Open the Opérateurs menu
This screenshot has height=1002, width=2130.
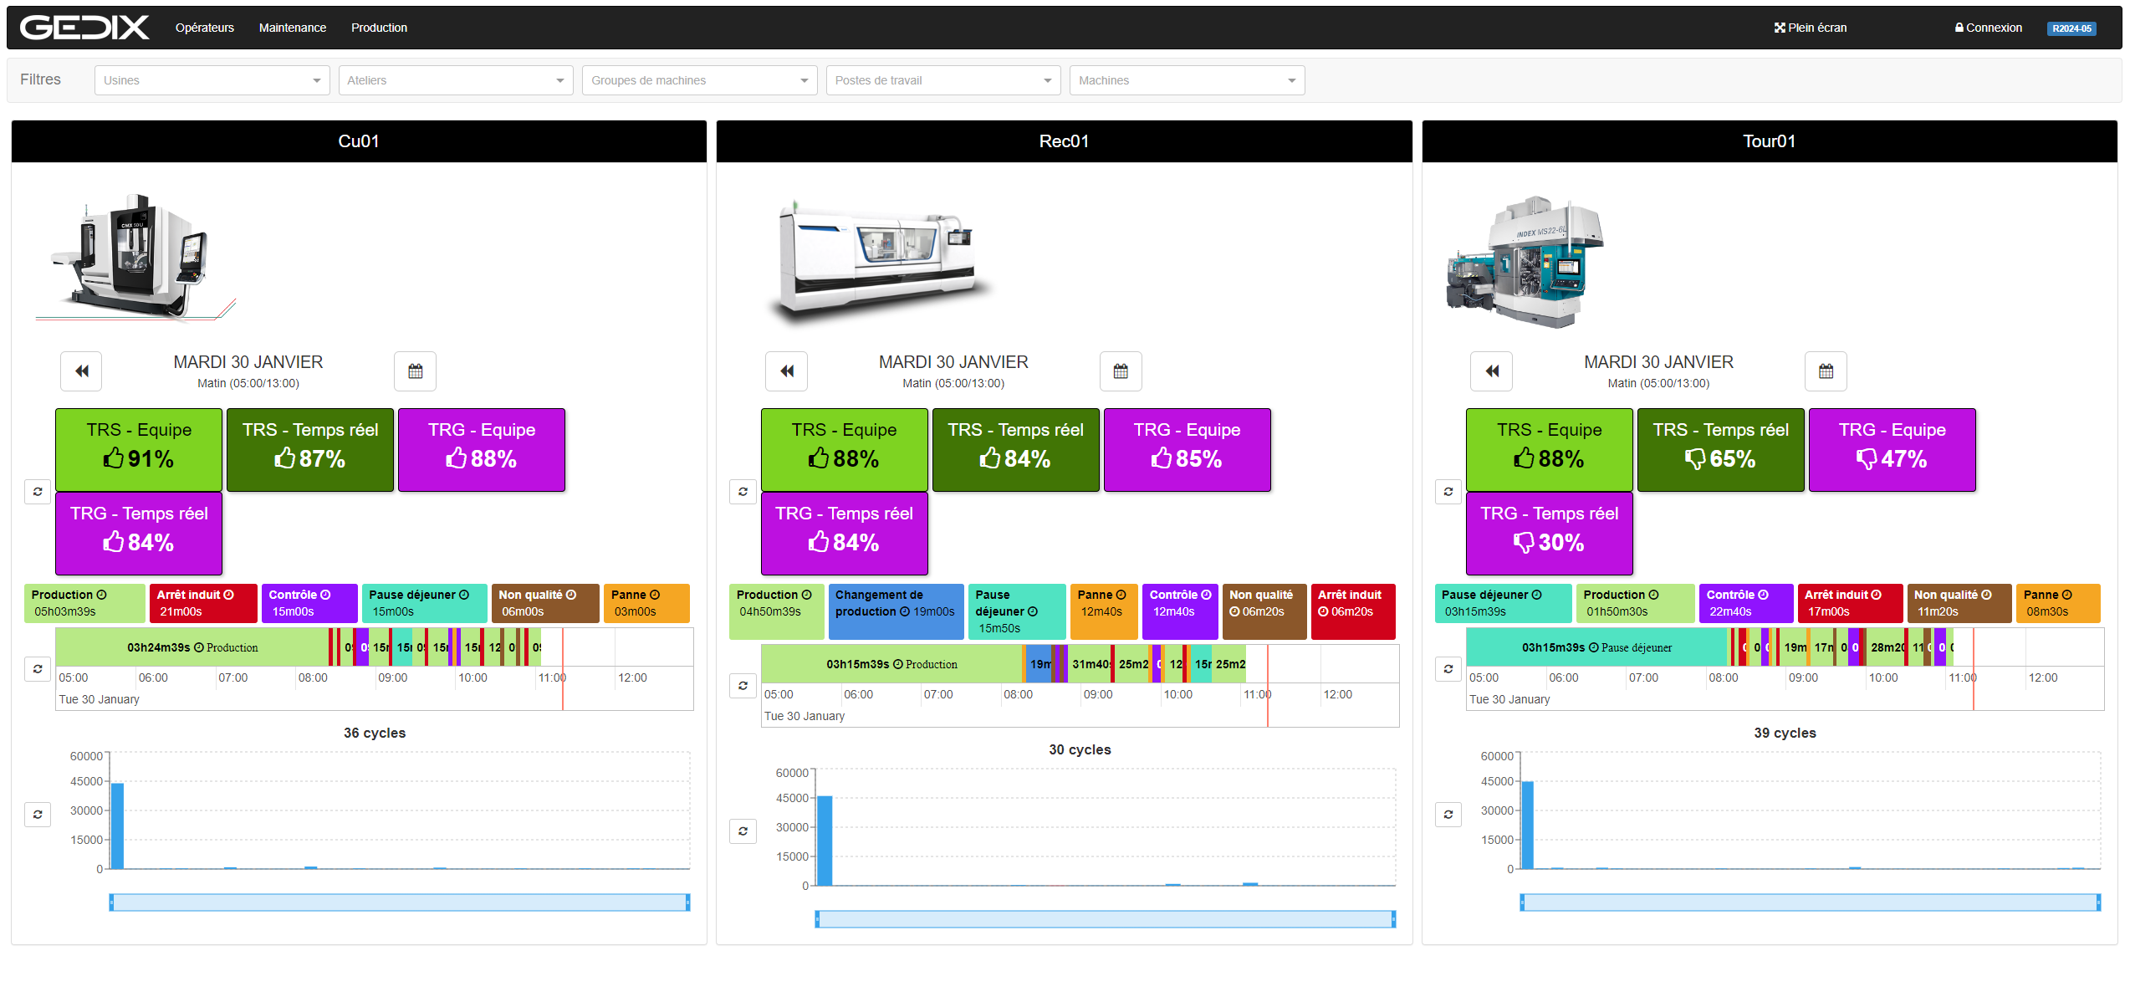coord(204,28)
